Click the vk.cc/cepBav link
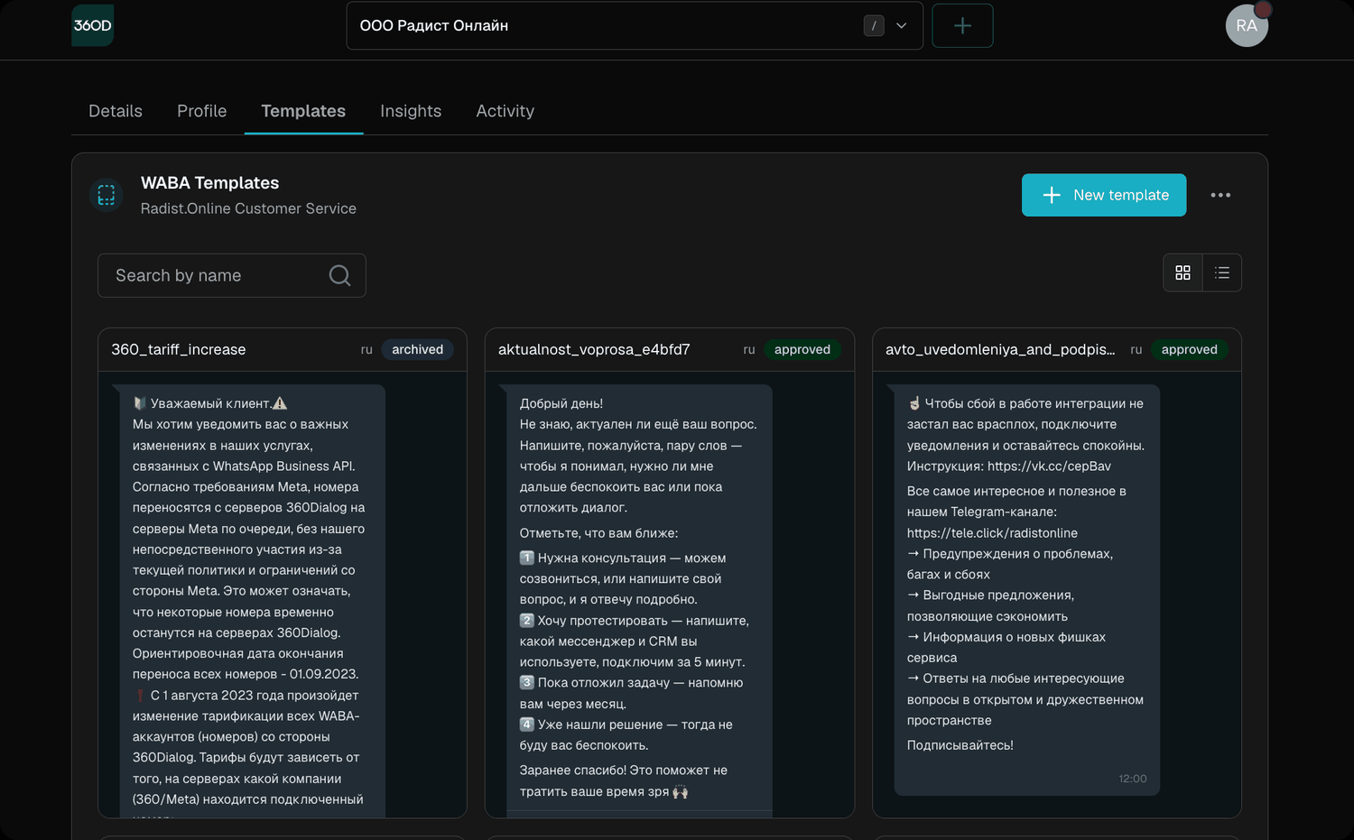This screenshot has height=840, width=1354. click(x=1049, y=466)
